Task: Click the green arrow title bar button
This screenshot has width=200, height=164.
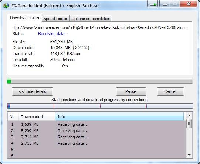Action: click(x=153, y=4)
